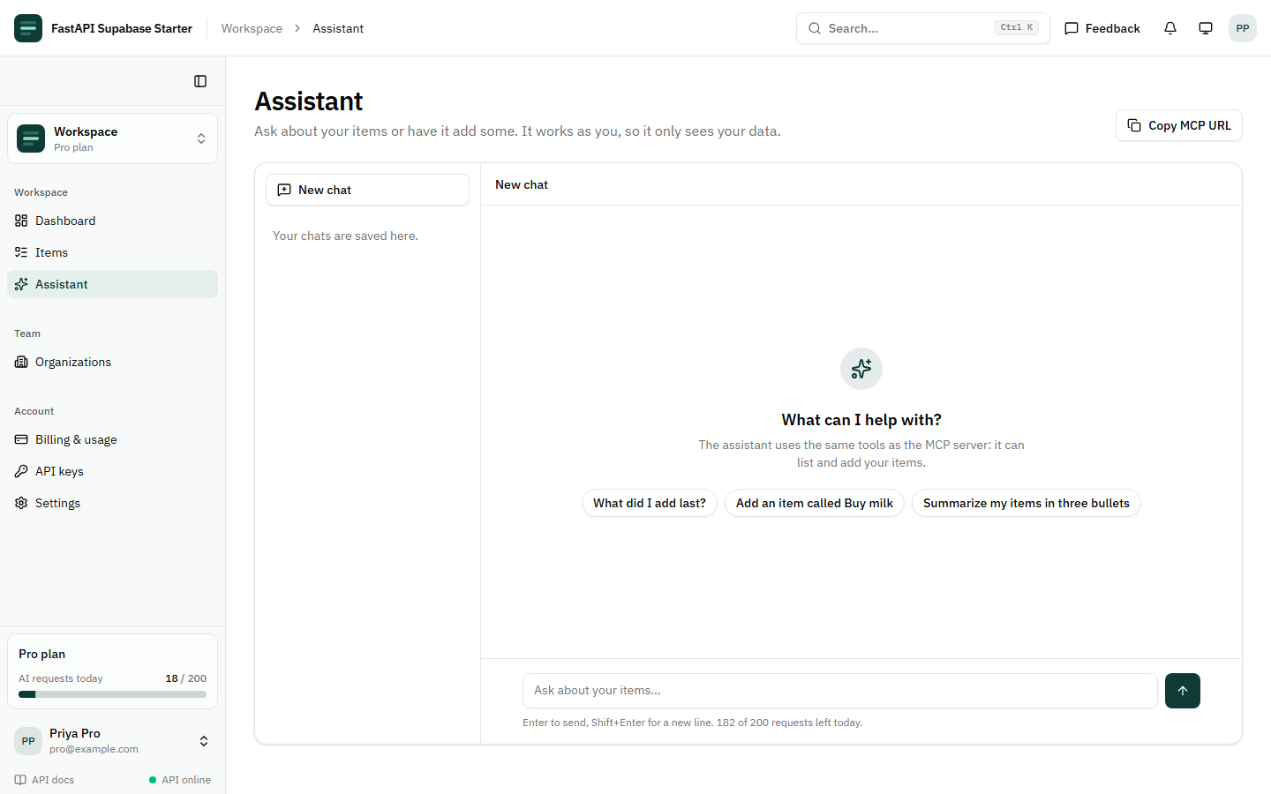Click the Ask about your items input

point(840,691)
